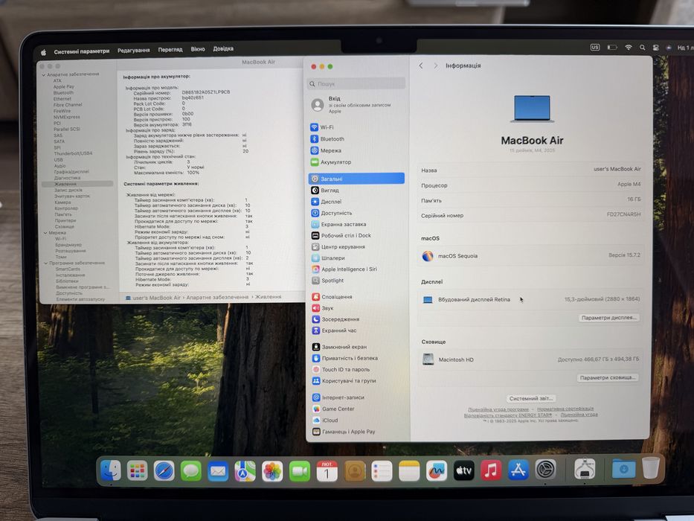The width and height of the screenshot is (694, 521).
Task: Open App Store in the Dock
Action: (x=518, y=470)
